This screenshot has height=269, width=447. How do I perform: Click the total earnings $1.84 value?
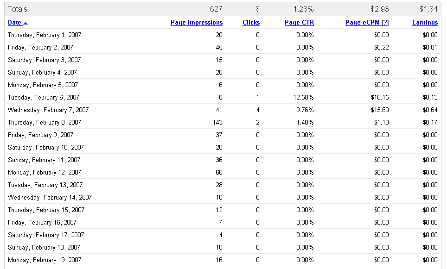[x=428, y=9]
